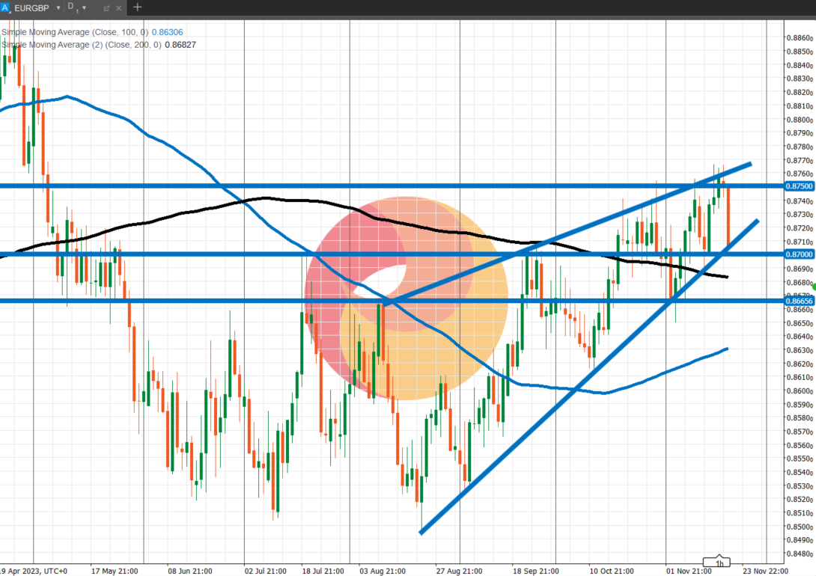Click the blue chart link letter A icon
Screen dimensions: 816x576
tap(4, 7)
